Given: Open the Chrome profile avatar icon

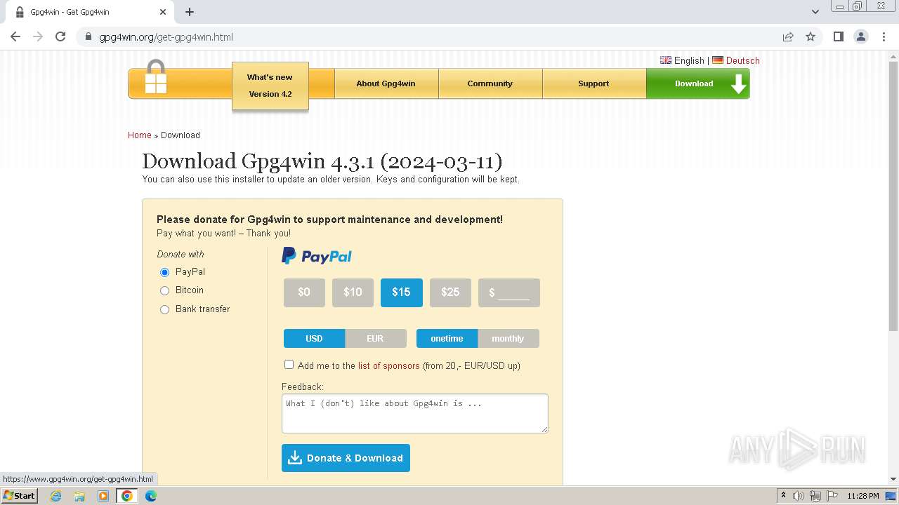Looking at the screenshot, I should [x=861, y=37].
